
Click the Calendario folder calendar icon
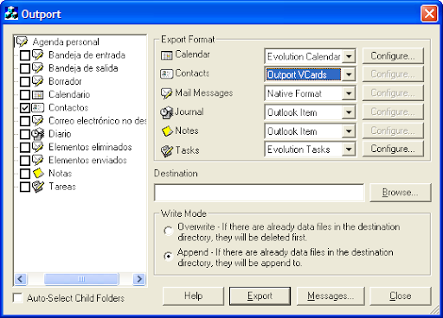coord(37,94)
